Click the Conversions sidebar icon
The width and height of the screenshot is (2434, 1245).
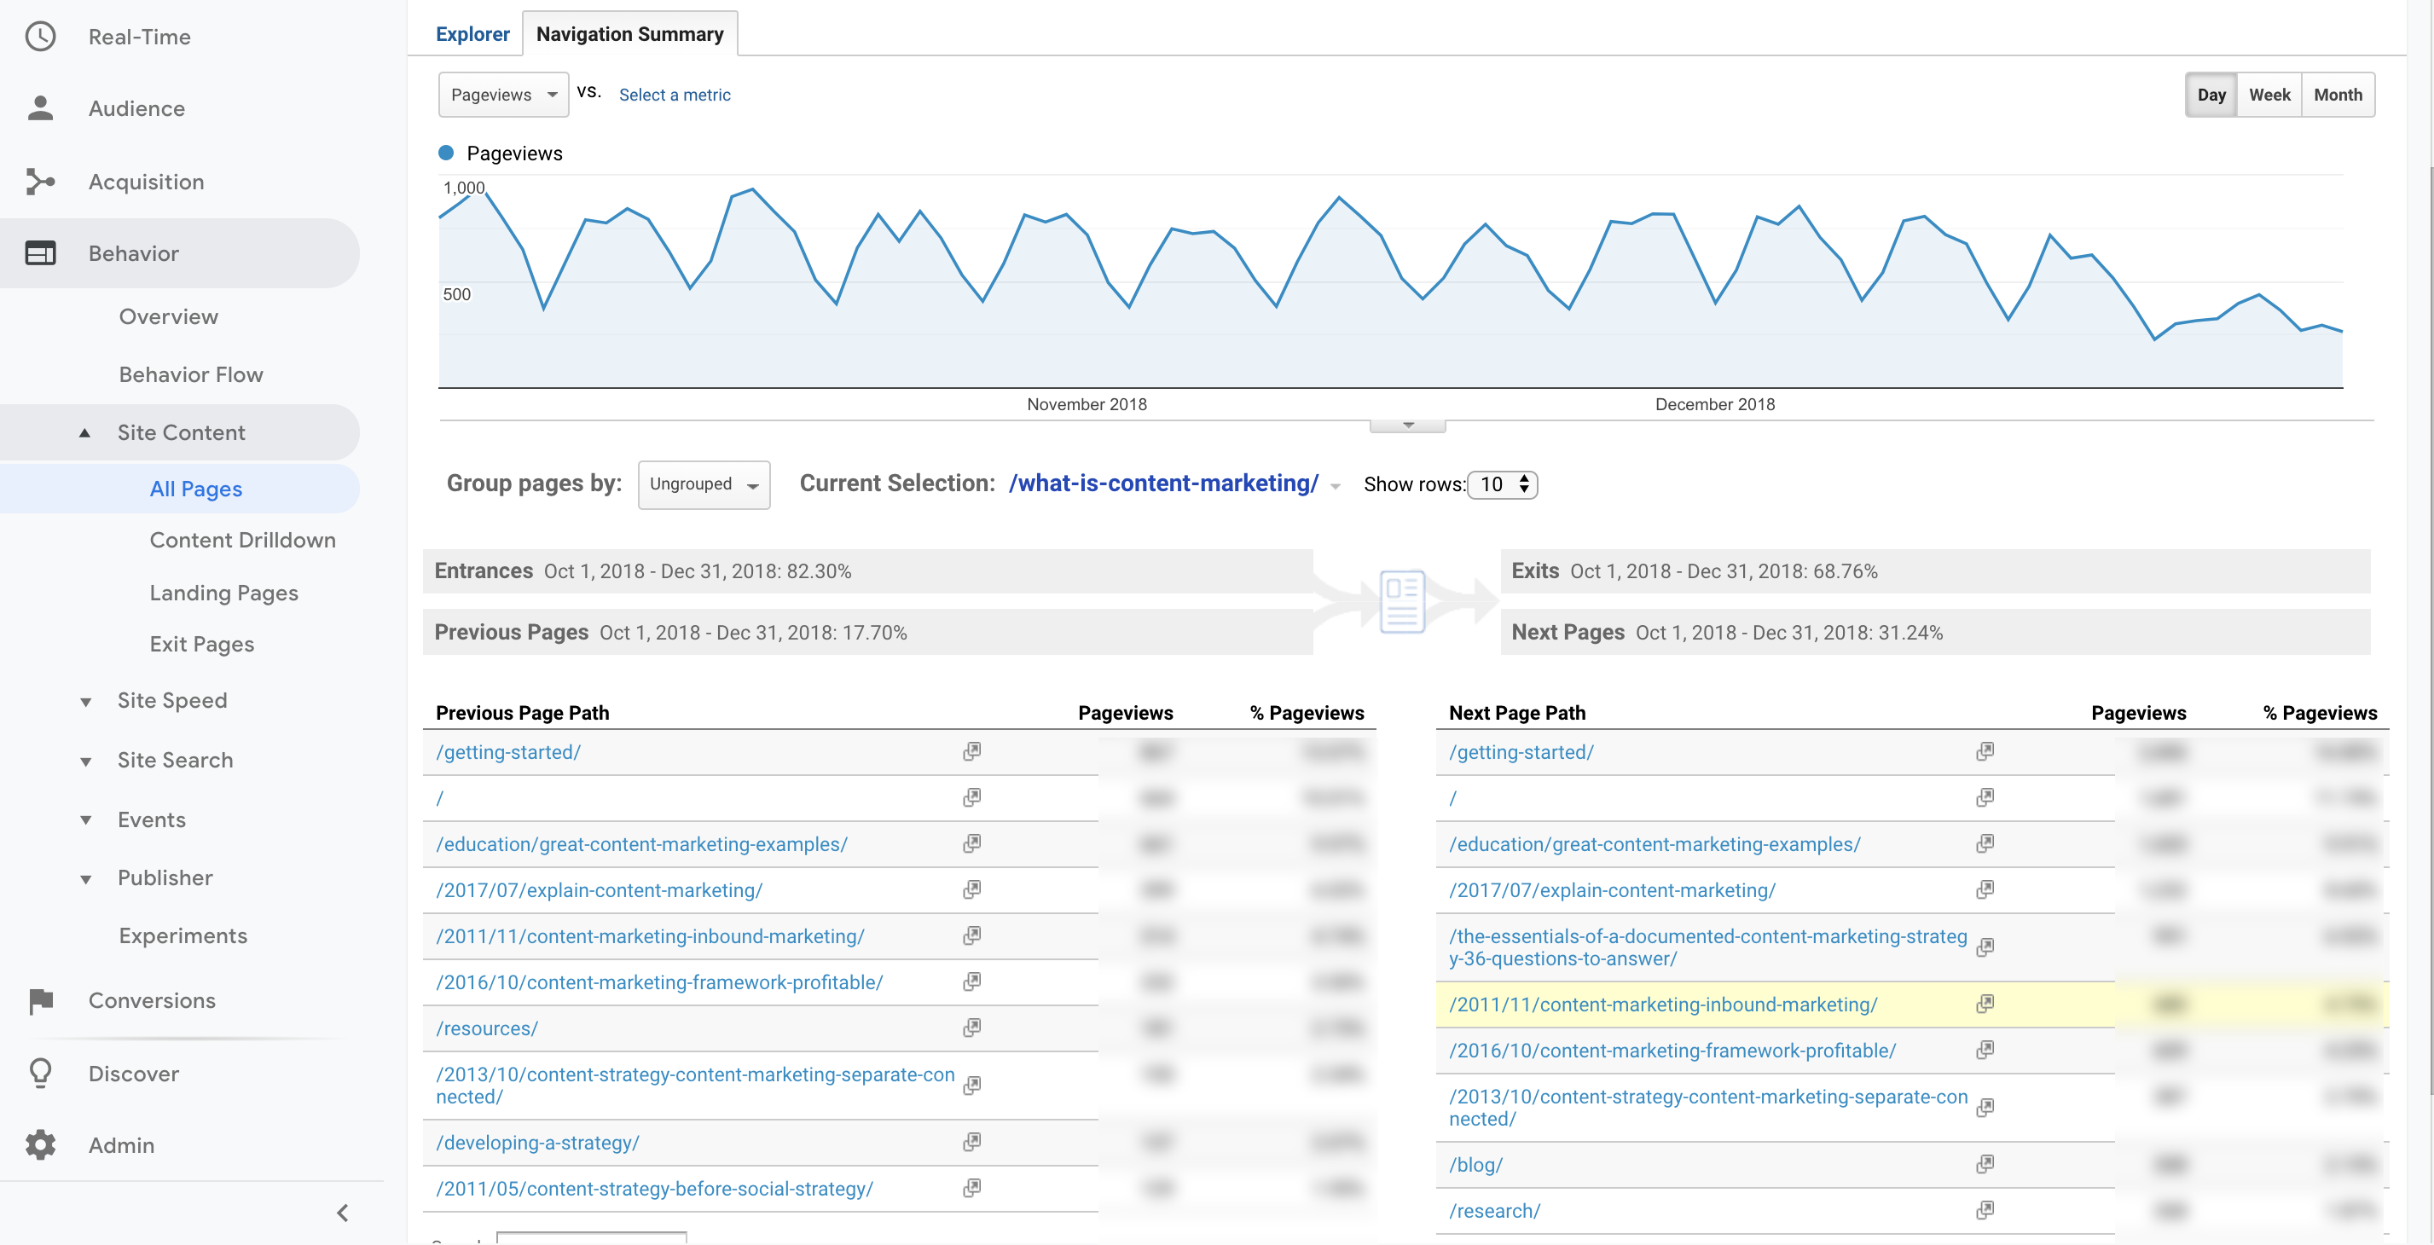[x=41, y=999]
